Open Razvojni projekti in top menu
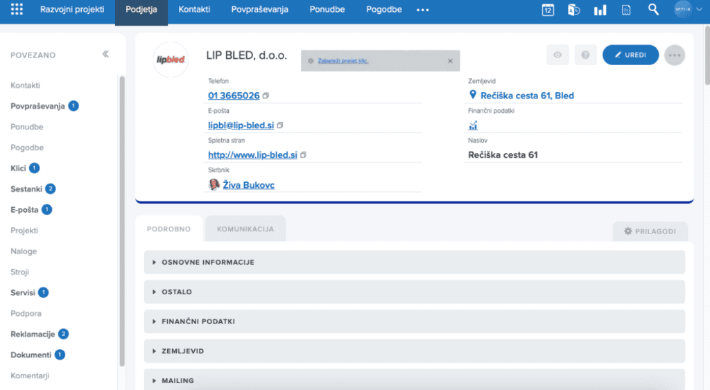710x390 pixels. [72, 10]
